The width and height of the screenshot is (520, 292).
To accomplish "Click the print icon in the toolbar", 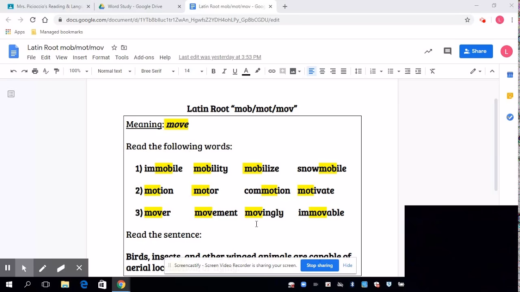I will 35,71.
